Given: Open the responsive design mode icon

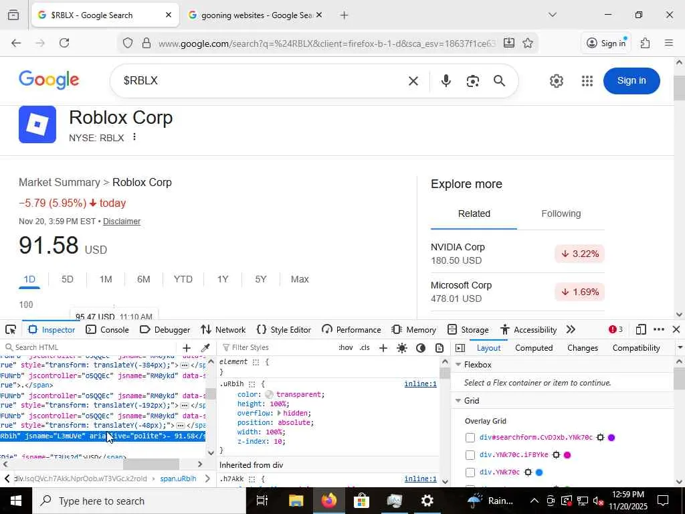Looking at the screenshot, I should coord(640,329).
